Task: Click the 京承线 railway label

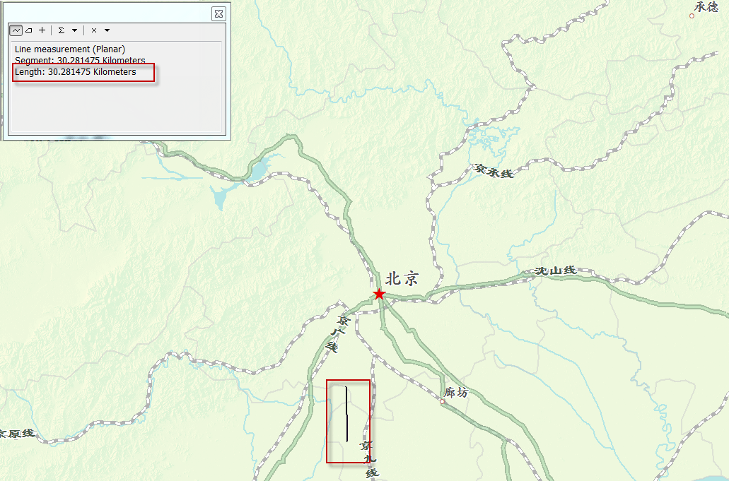Action: 494,171
